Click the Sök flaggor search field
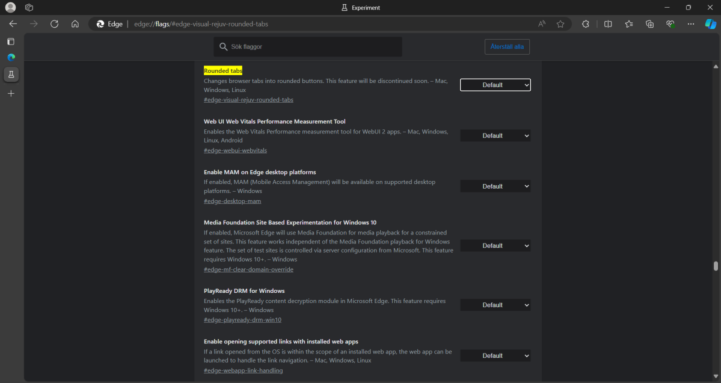Image resolution: width=721 pixels, height=383 pixels. pyautogui.click(x=307, y=46)
